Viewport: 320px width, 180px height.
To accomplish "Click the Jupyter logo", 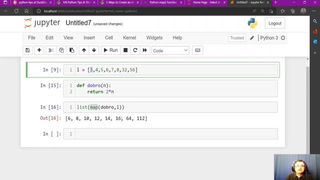I will [x=42, y=23].
